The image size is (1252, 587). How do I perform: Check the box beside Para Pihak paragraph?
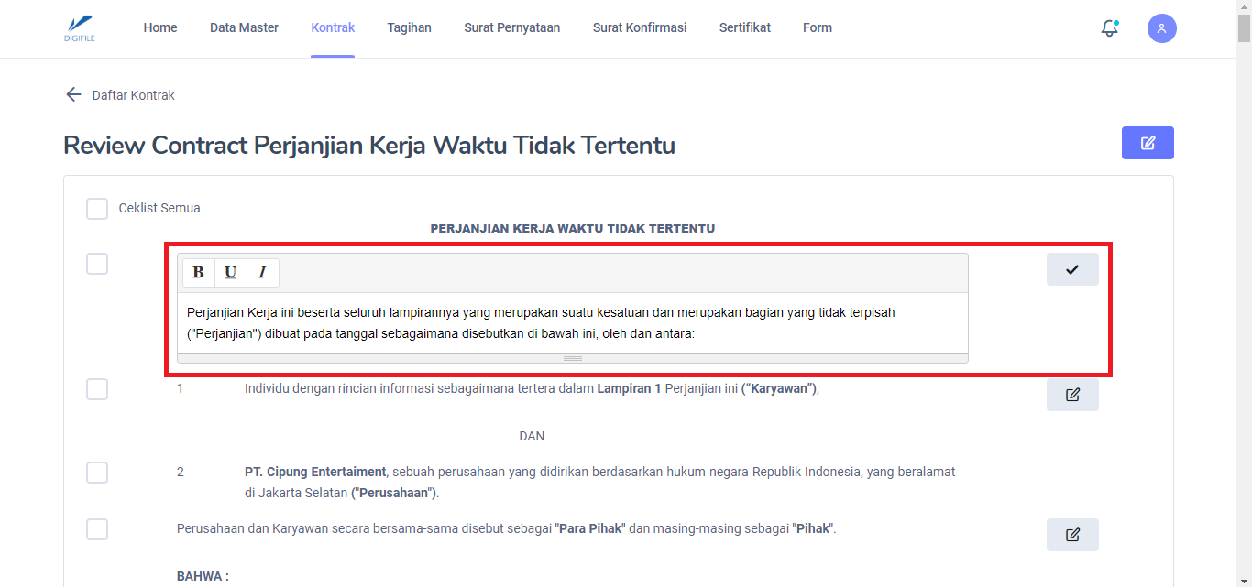97,529
